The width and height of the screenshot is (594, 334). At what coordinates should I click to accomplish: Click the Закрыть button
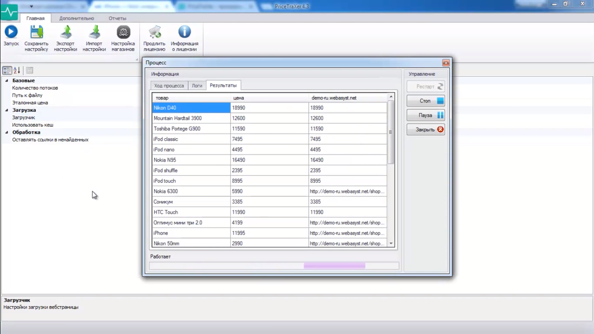[x=426, y=130]
